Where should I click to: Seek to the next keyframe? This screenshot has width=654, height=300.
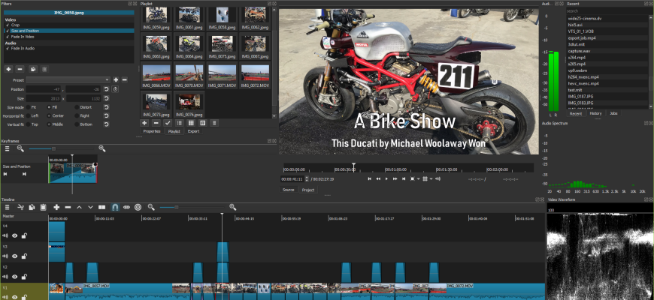24,174
